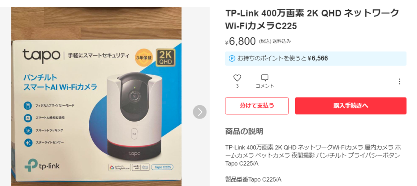The width and height of the screenshot is (417, 186).
Task: Click the works with Google Home badge
Action: [119, 167]
